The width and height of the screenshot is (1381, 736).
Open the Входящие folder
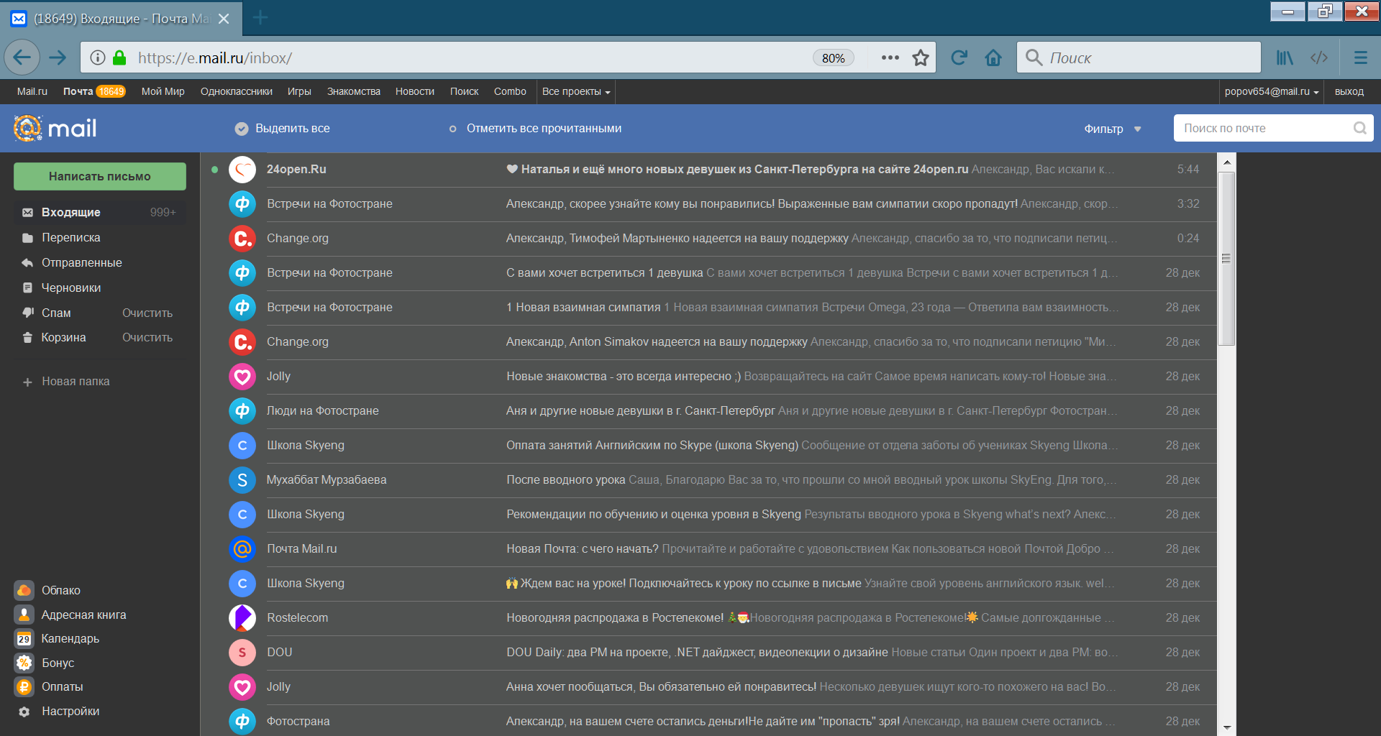point(100,212)
